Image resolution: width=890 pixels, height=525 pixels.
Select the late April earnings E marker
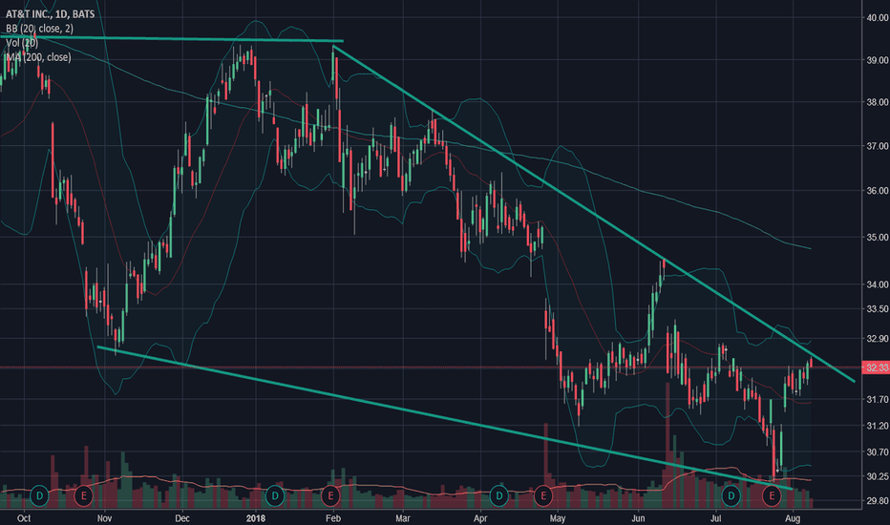point(543,495)
